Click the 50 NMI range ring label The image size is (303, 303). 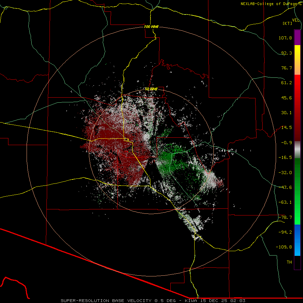point(151,89)
